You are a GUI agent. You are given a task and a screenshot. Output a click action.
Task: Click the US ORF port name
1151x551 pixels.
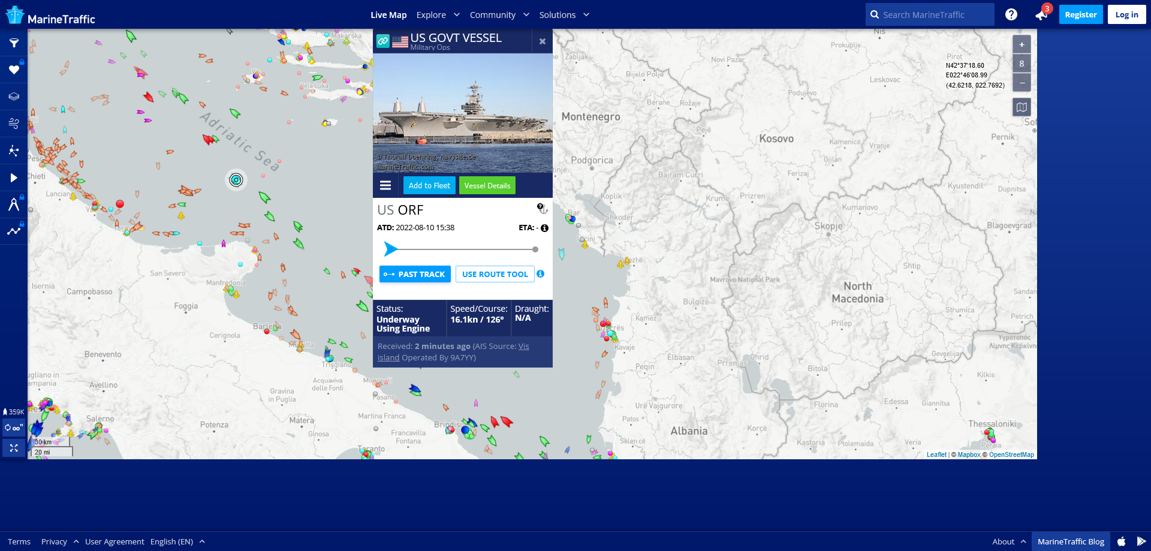(x=400, y=210)
